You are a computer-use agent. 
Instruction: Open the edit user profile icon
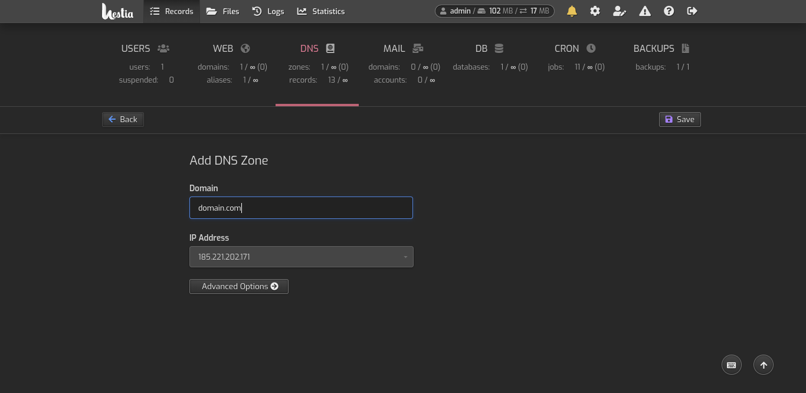pos(620,11)
